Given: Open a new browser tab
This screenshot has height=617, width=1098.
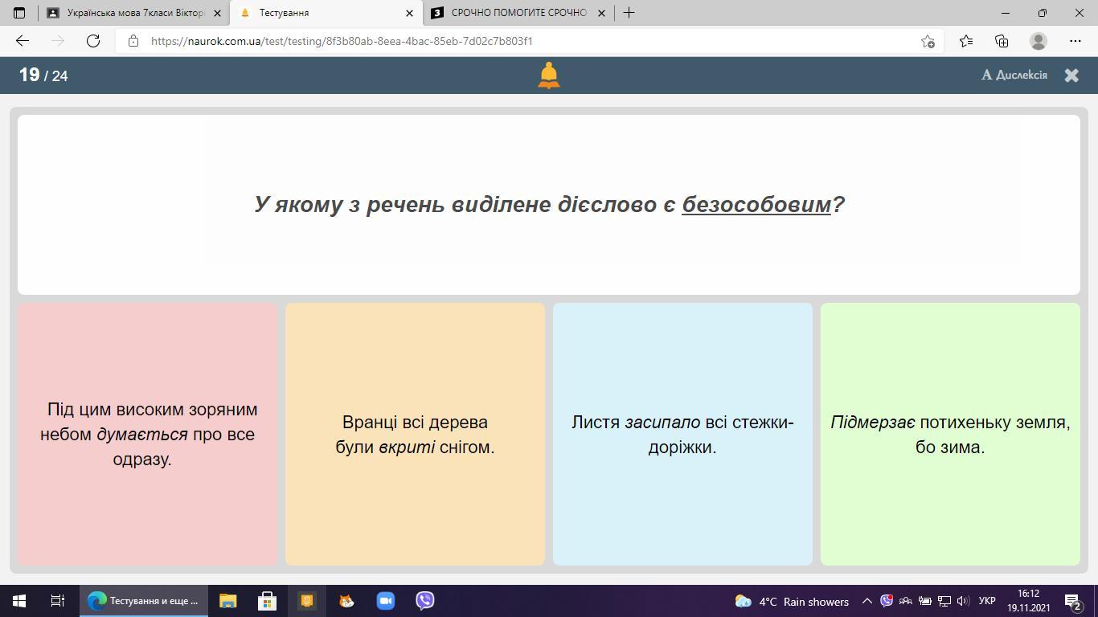Looking at the screenshot, I should pyautogui.click(x=629, y=13).
